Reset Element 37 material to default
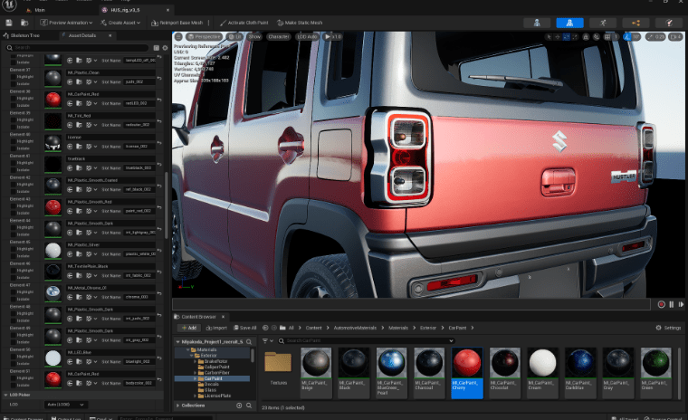This screenshot has height=420, width=688. 159,78
